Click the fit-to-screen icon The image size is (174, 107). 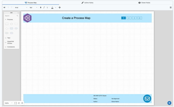pos(16,103)
